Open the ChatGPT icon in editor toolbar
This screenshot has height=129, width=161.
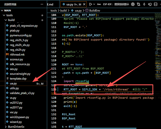[133, 4]
